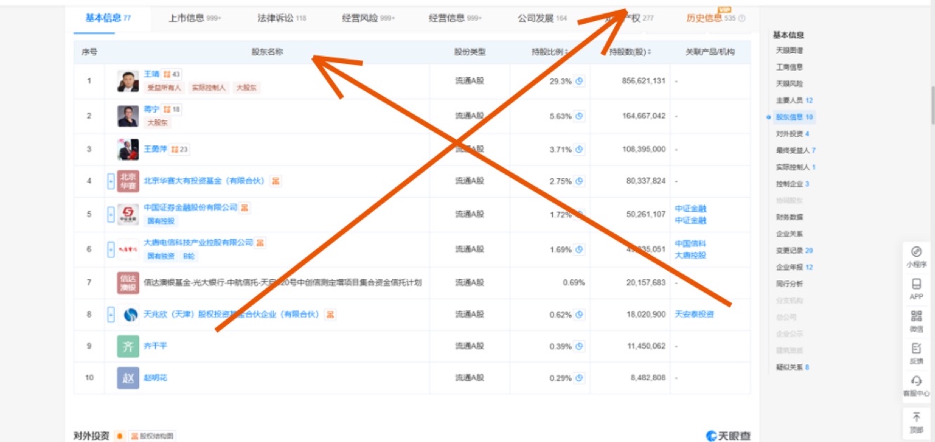Go to 疑似关系 8 in sidebar
The height and width of the screenshot is (442, 935).
pos(792,368)
